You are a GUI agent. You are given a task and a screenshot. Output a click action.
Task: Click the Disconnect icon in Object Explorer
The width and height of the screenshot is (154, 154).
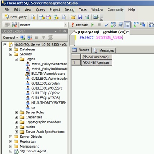point(30,38)
